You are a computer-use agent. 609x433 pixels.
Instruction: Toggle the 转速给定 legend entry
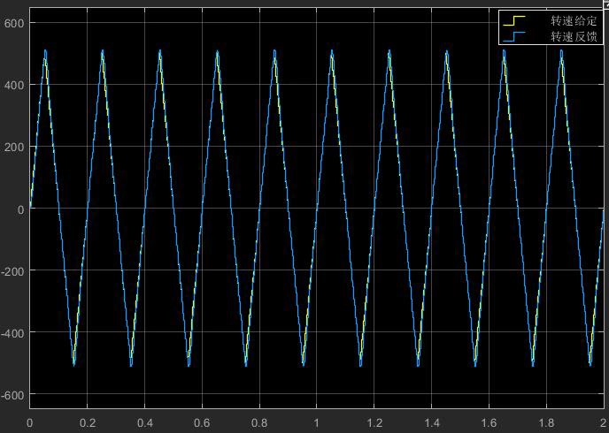coord(551,20)
